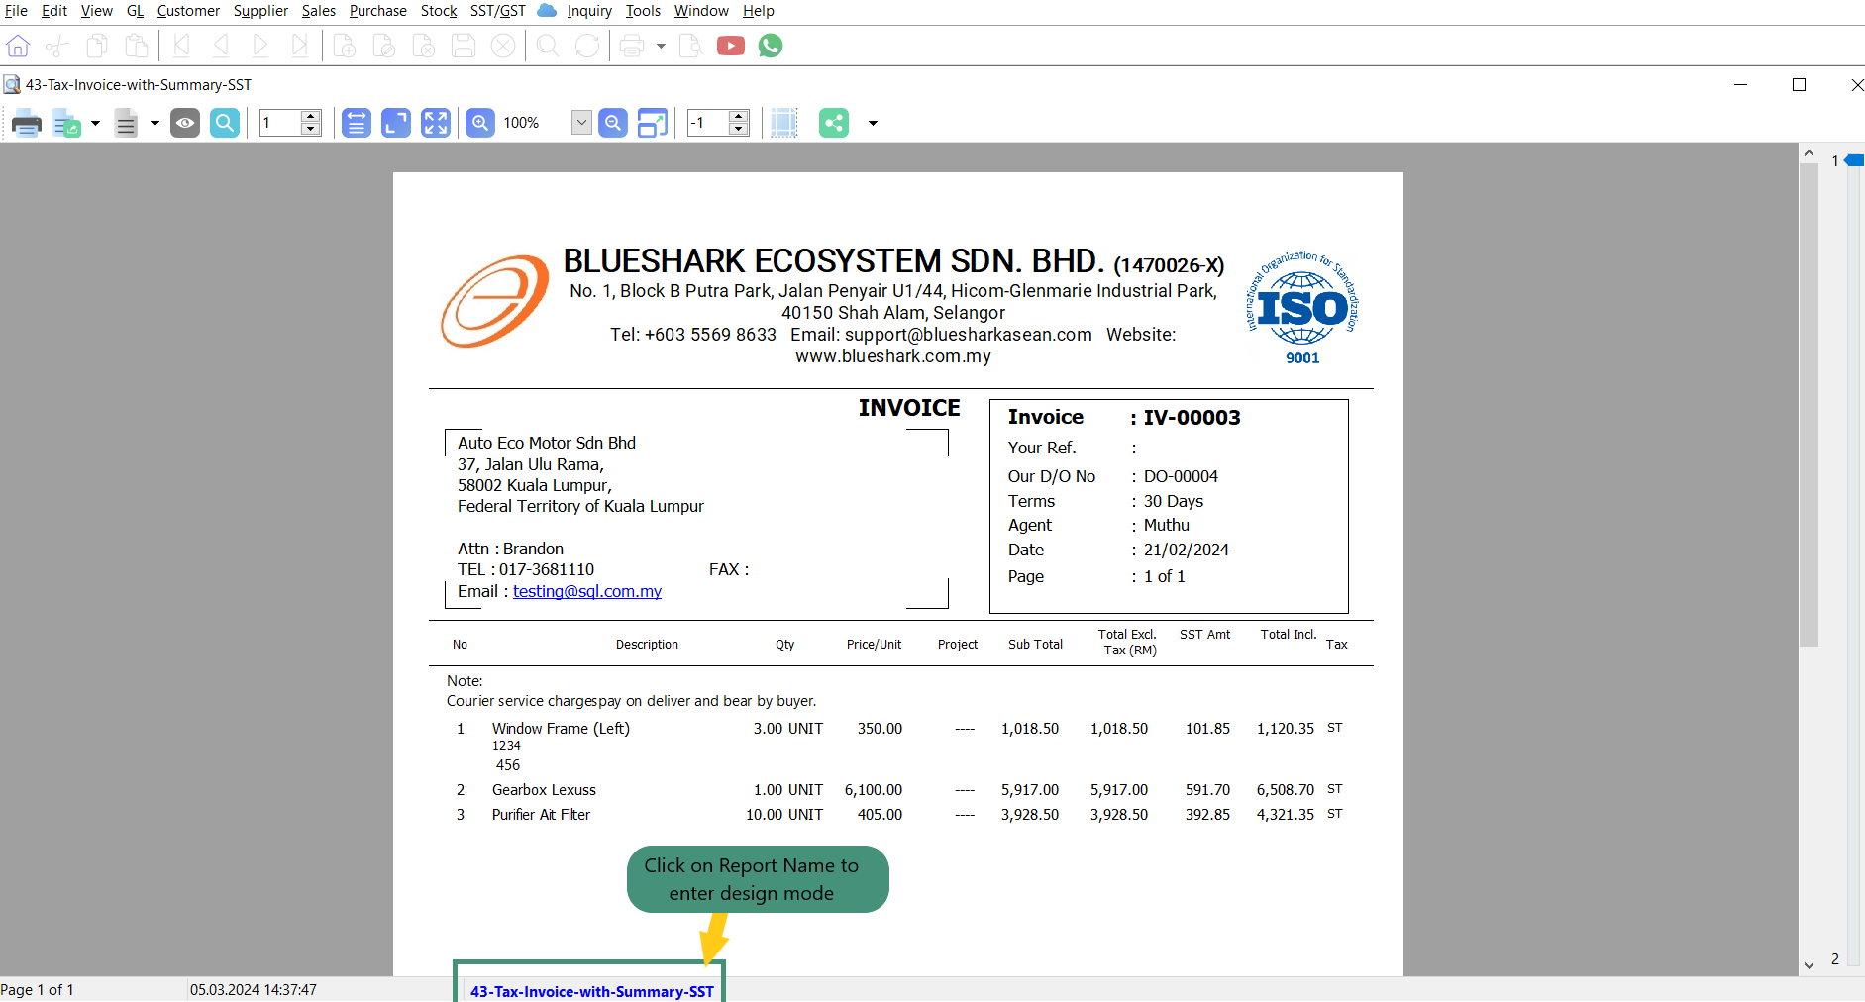Increase the page number spinner
Viewport: 1865px width, 1002px height.
[311, 117]
